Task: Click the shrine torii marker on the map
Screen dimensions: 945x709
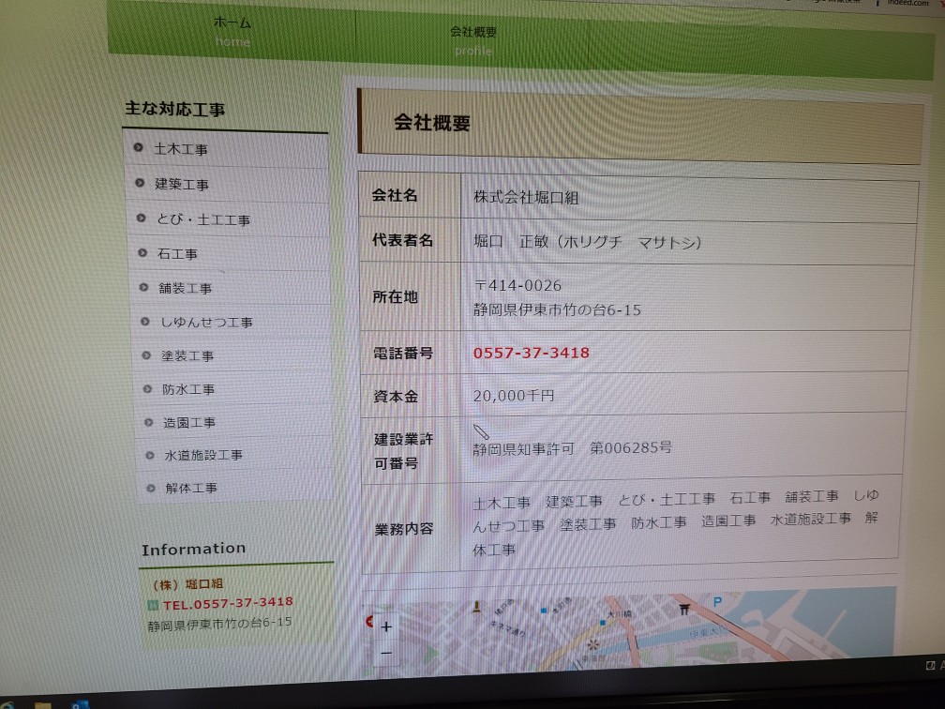Action: point(684,609)
